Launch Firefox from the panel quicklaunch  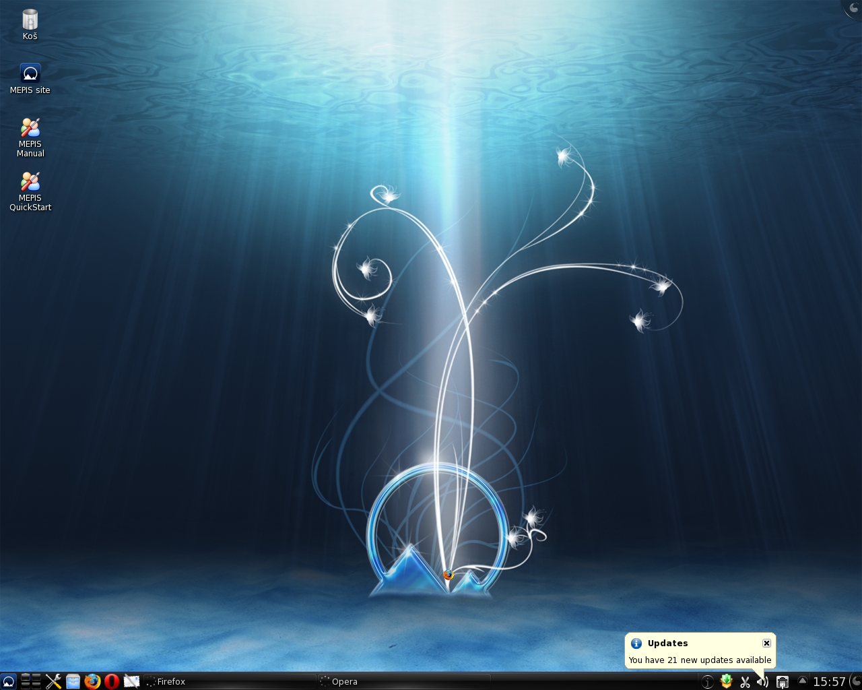tap(92, 681)
